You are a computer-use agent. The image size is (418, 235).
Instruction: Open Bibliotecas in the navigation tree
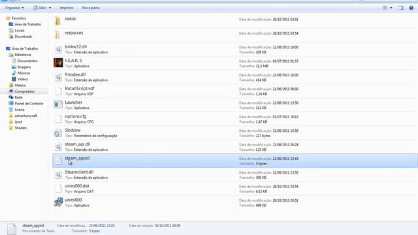pos(20,55)
